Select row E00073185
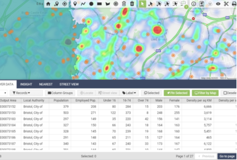237x160 pixels. (x=118, y=131)
